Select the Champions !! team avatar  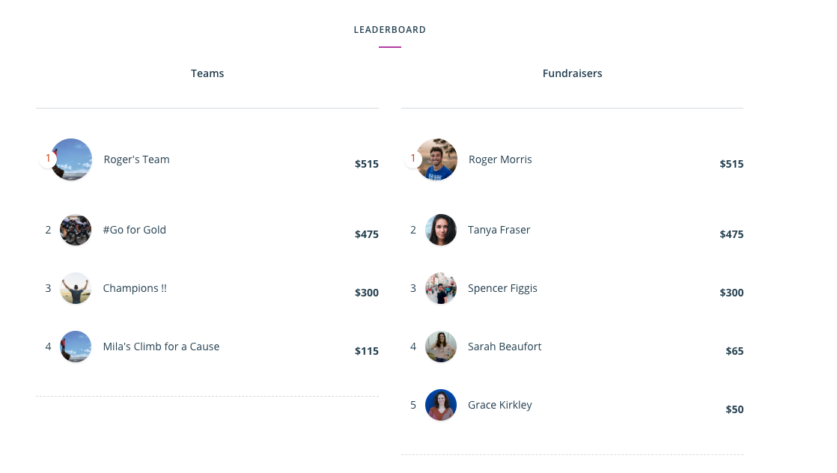click(x=76, y=288)
